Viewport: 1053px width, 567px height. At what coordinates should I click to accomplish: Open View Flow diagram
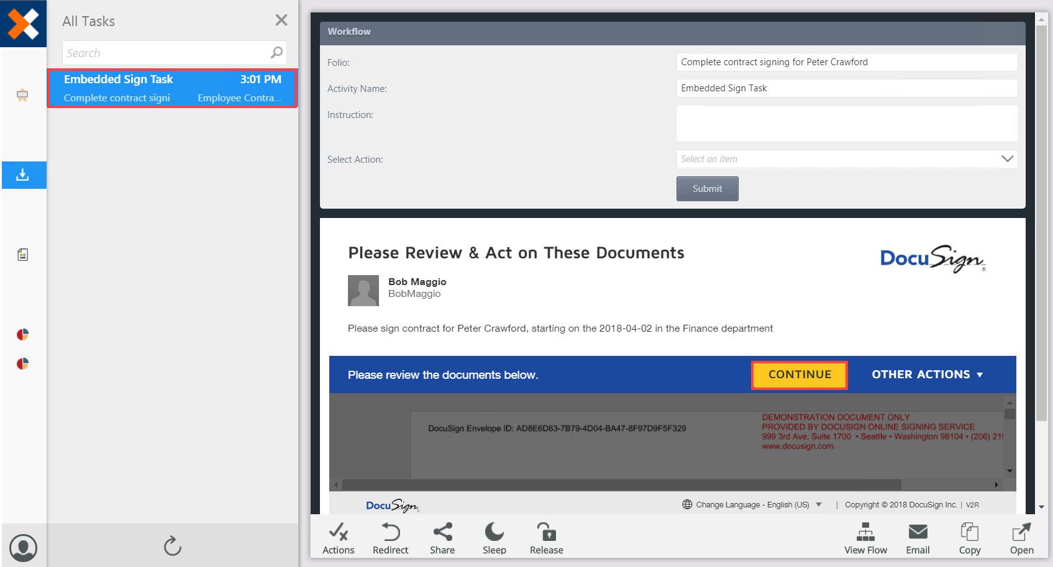(x=865, y=538)
